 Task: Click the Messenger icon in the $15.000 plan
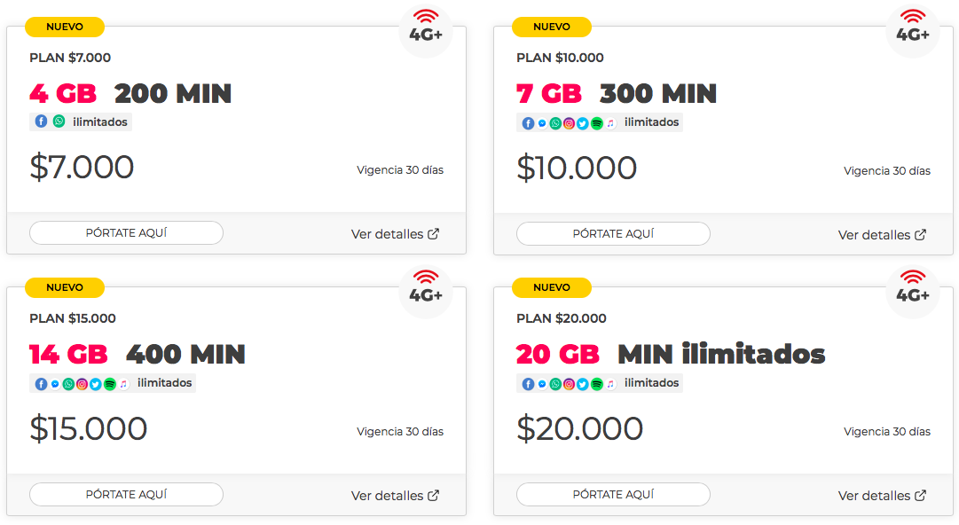(55, 384)
